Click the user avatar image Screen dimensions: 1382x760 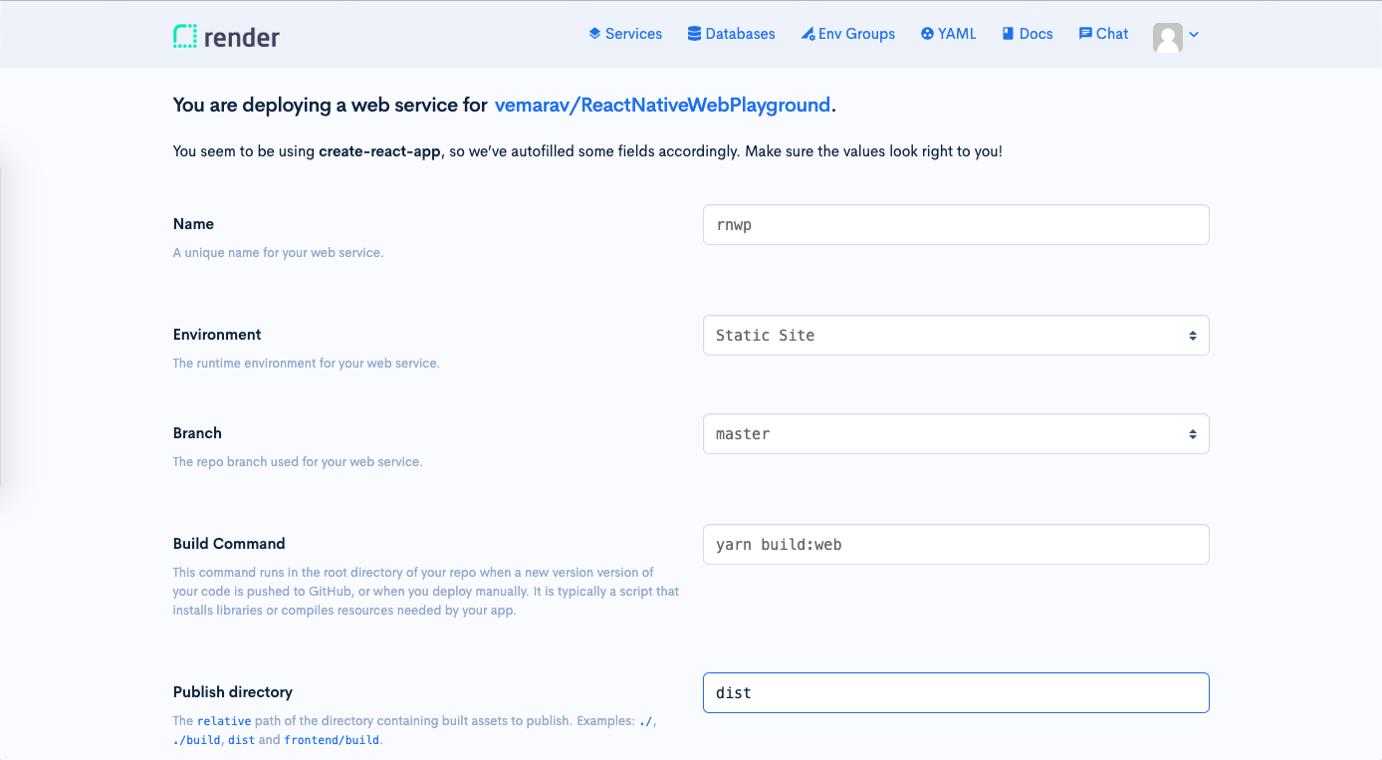click(x=1167, y=38)
